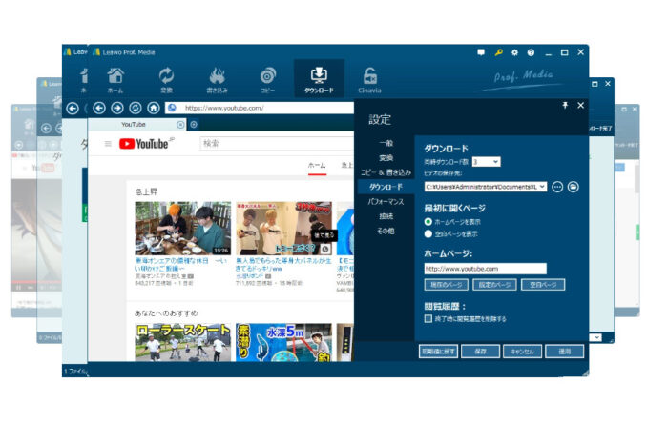This screenshot has width=668, height=423.
Task: Open 変換 settings category
Action: pyautogui.click(x=386, y=158)
